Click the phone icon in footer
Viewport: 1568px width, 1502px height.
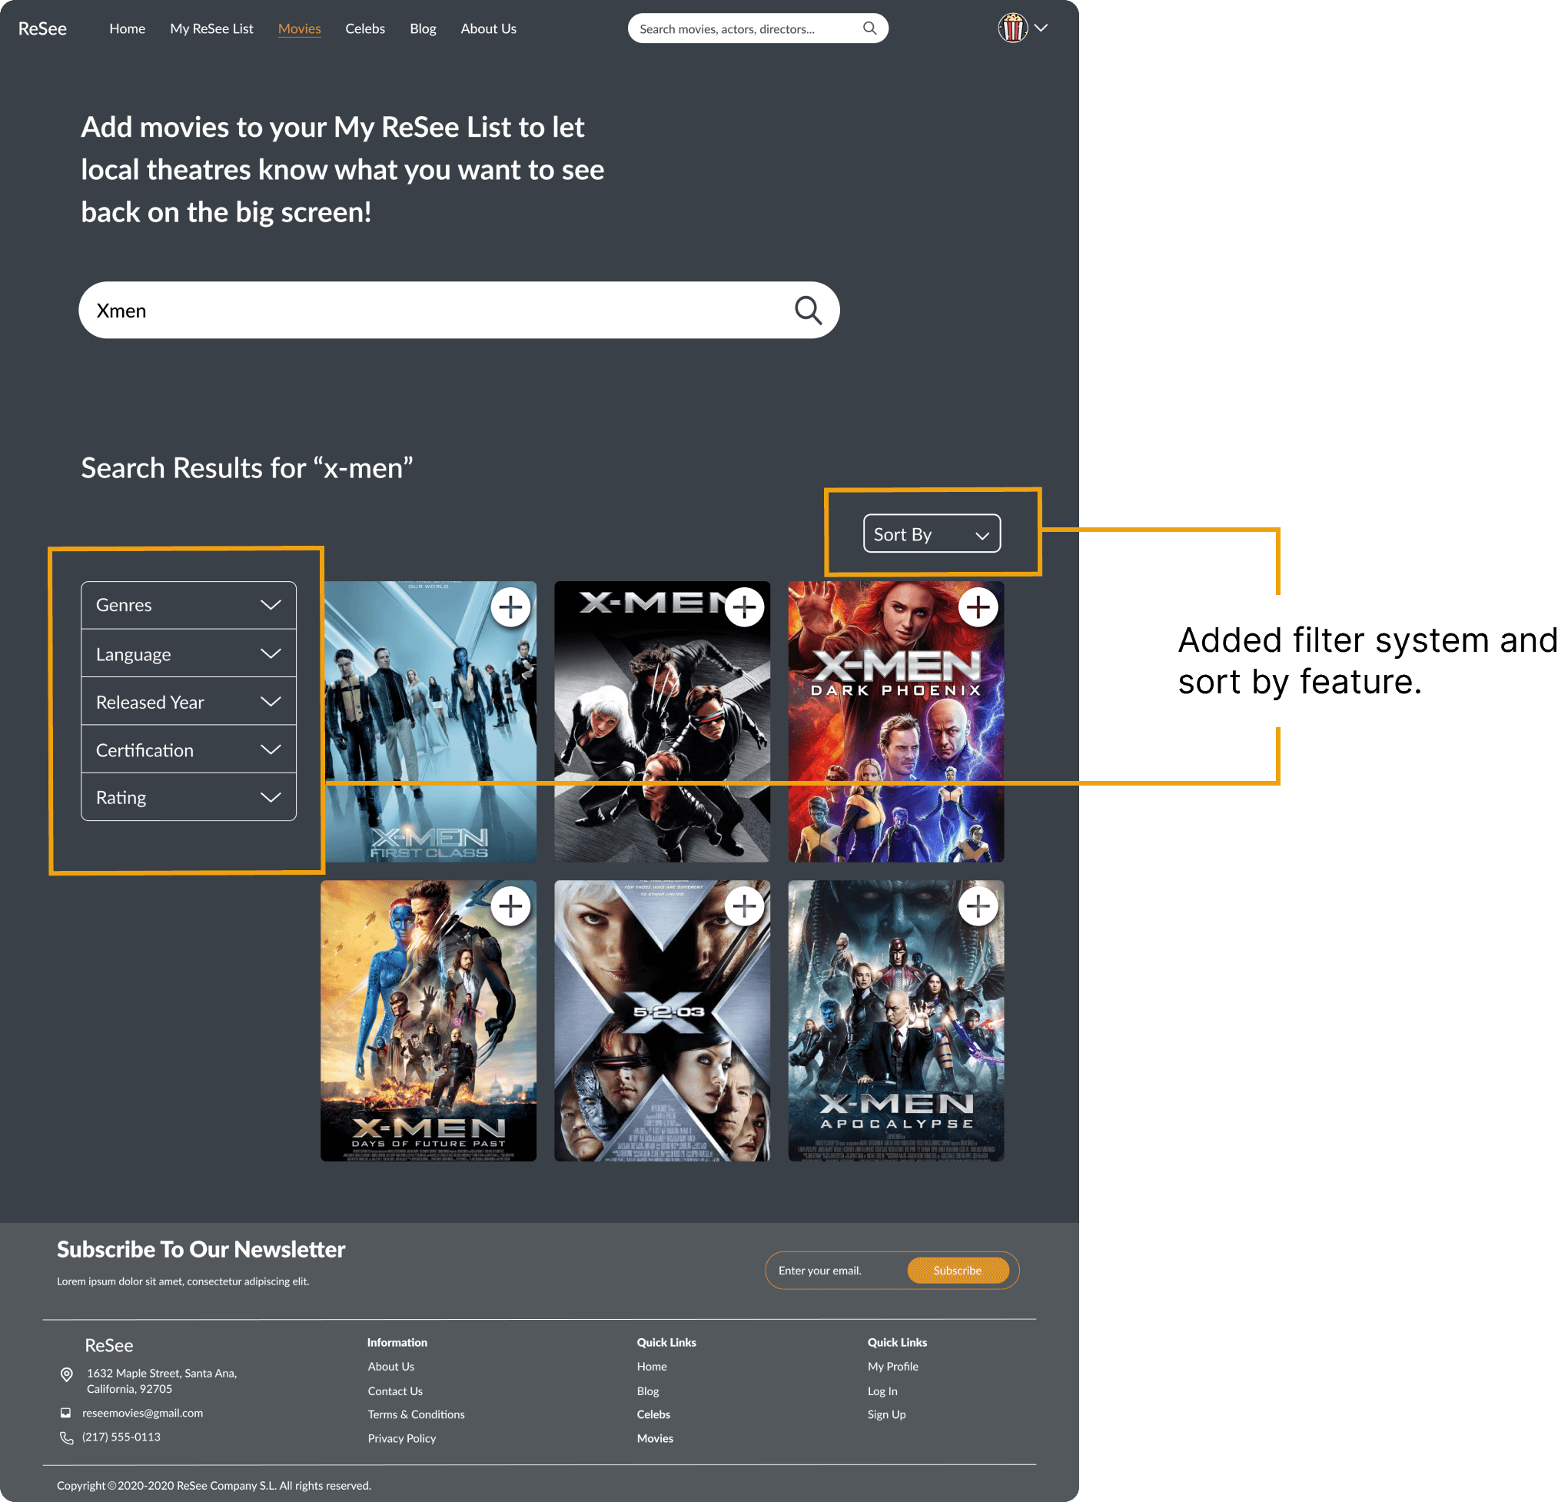[66, 1438]
